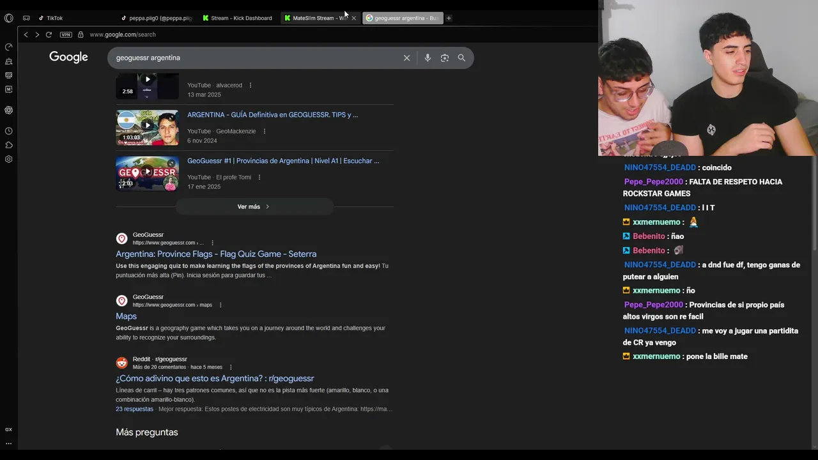
Task: Switch to the TikTok tab
Action: 54,18
